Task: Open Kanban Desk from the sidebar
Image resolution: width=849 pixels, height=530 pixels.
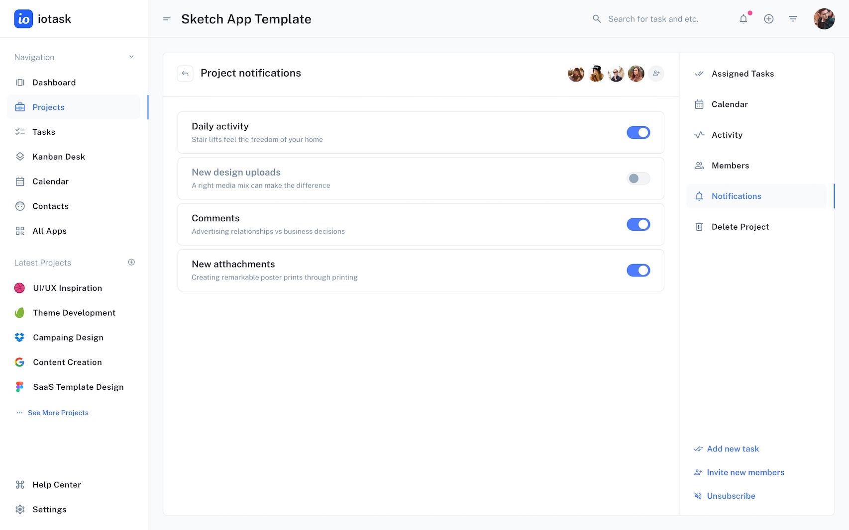Action: coord(59,157)
